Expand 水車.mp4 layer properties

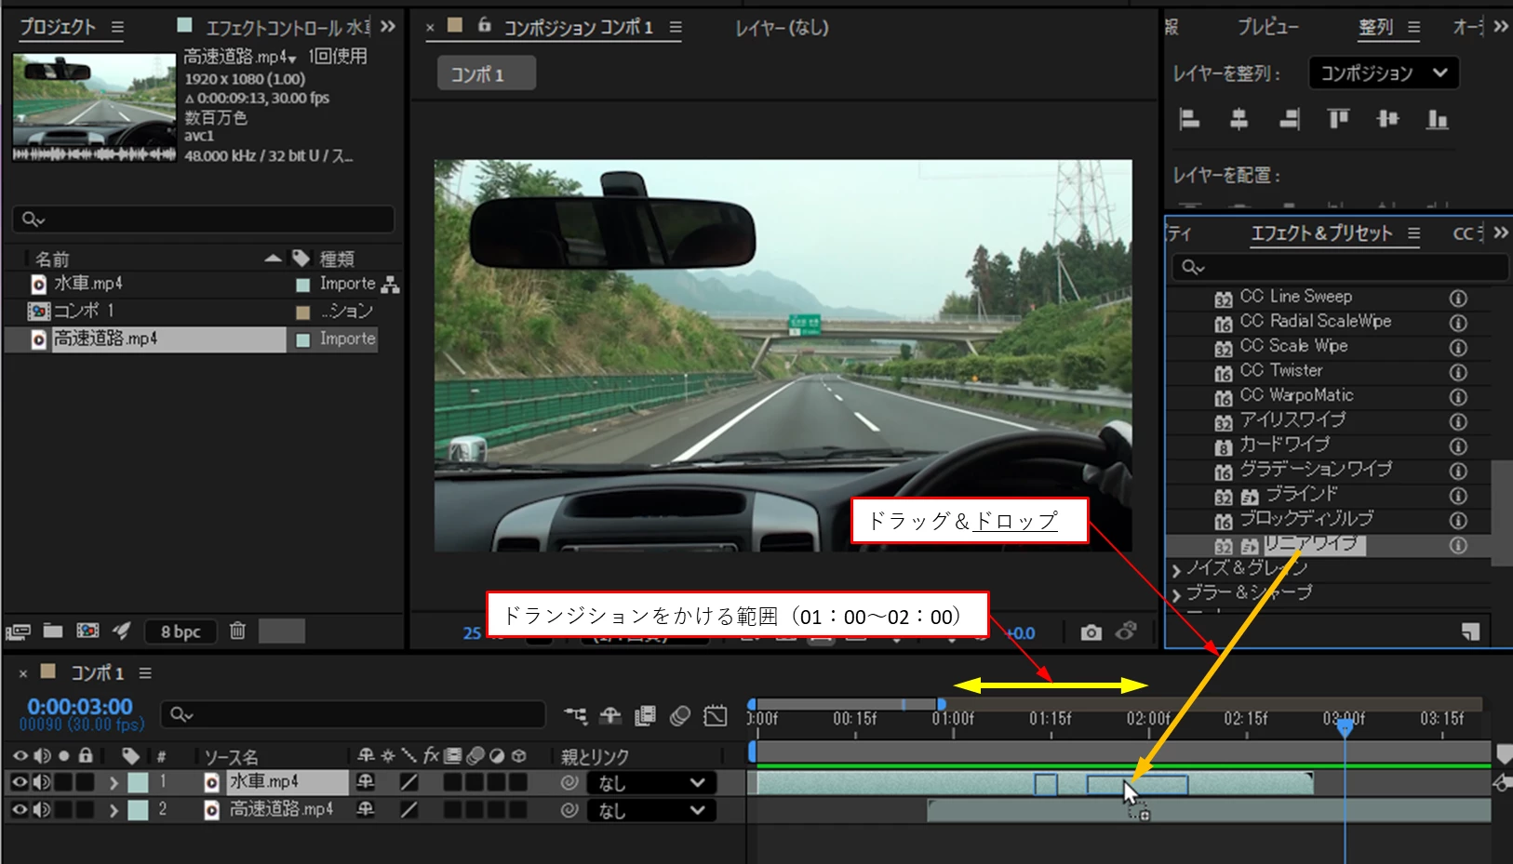[114, 783]
